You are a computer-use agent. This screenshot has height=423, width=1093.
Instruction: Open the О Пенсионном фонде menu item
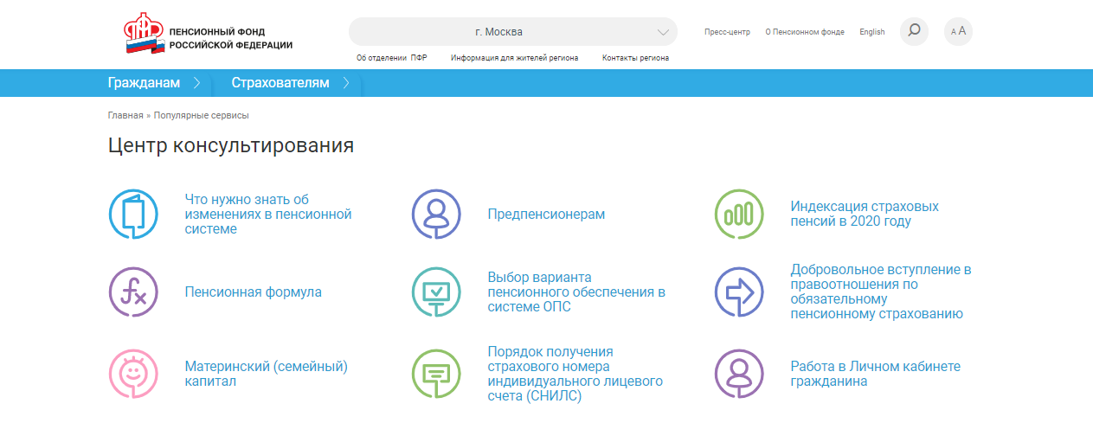(x=805, y=32)
